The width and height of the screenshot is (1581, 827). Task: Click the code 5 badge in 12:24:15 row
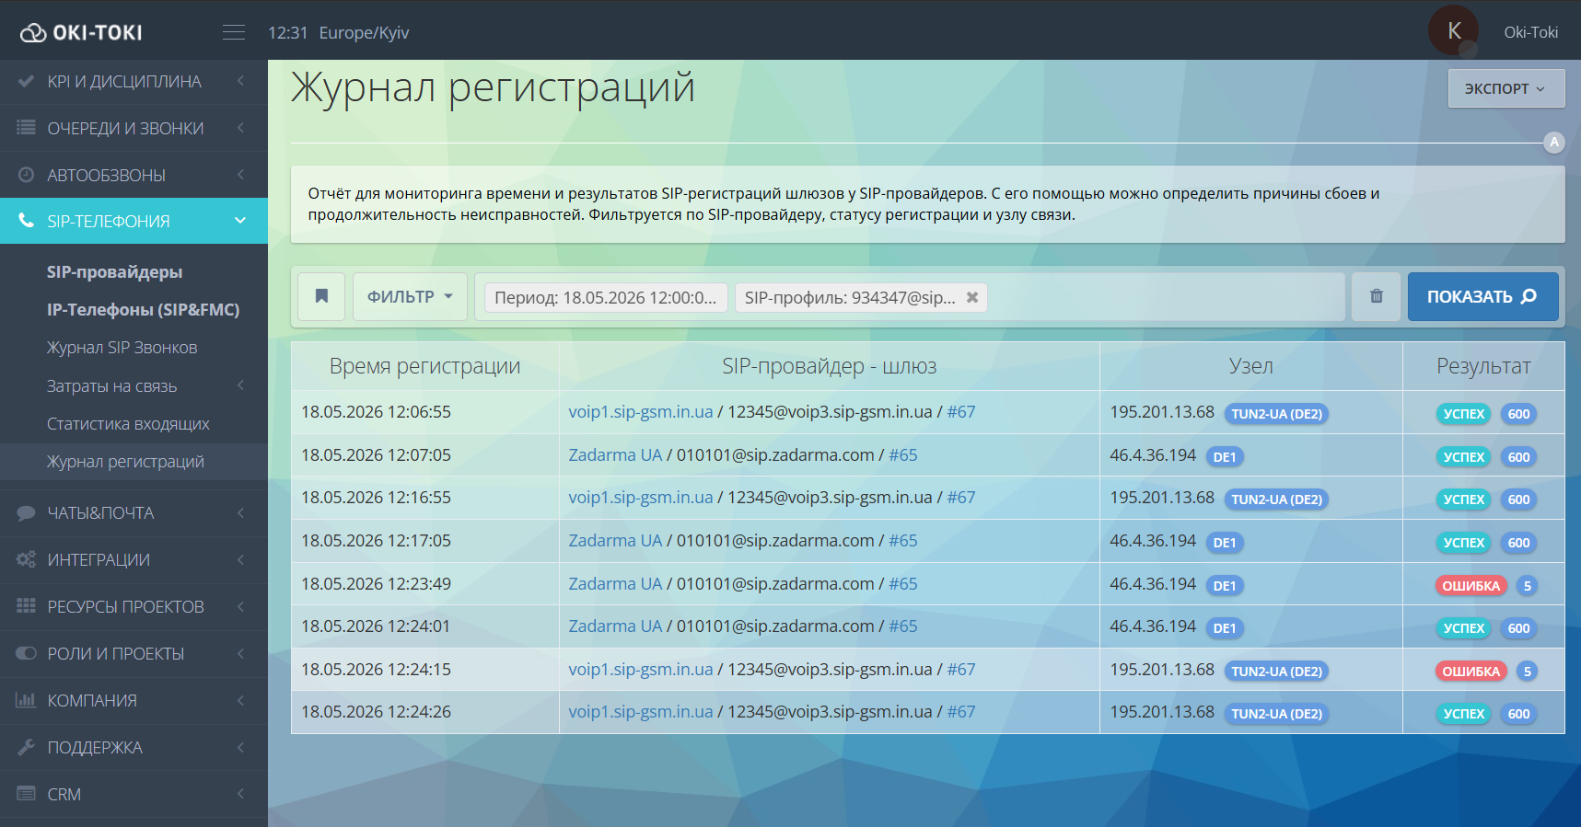click(1528, 672)
